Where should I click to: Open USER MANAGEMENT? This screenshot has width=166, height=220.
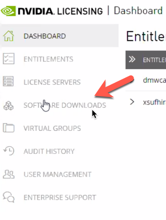pyautogui.click(x=58, y=174)
